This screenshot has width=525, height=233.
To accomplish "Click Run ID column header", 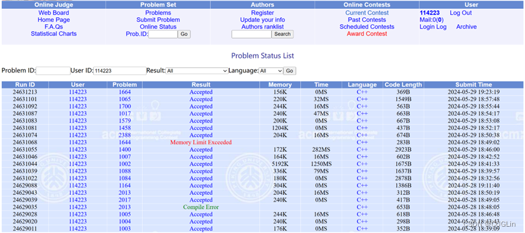I will [25, 84].
